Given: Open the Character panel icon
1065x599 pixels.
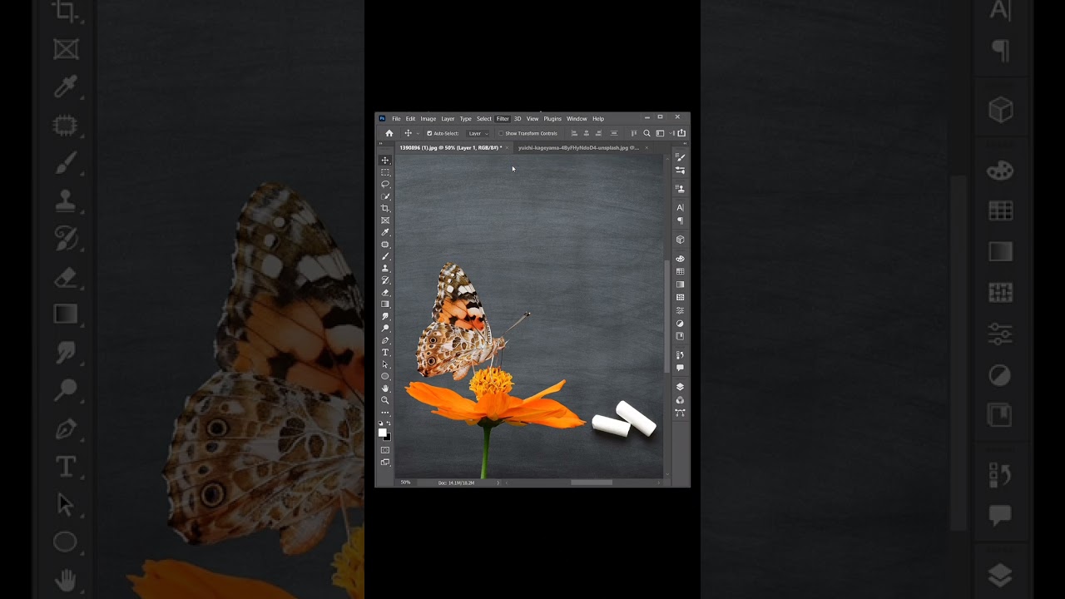Looking at the screenshot, I should pyautogui.click(x=680, y=207).
